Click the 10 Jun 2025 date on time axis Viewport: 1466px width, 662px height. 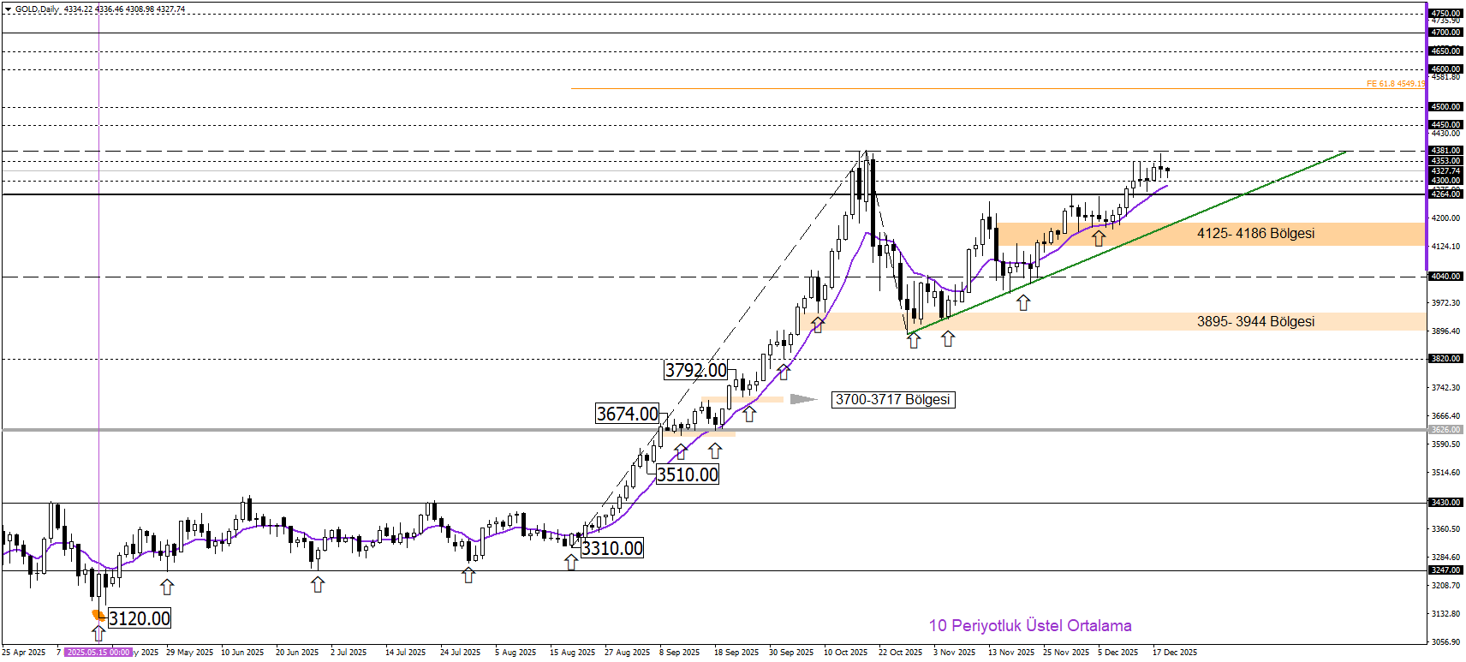(x=242, y=653)
